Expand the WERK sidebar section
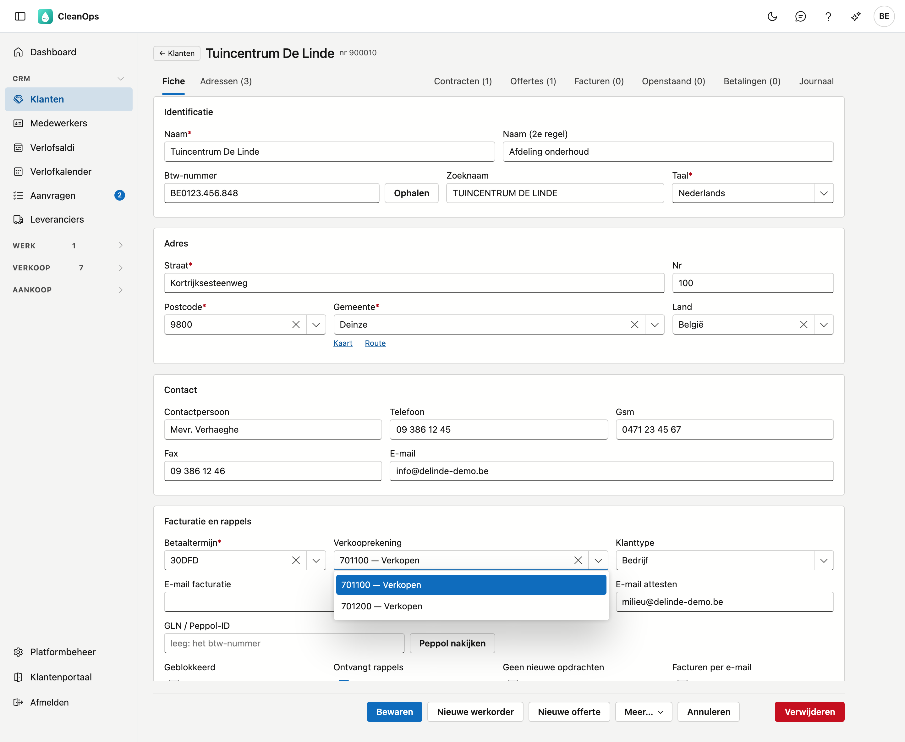Screen dimensions: 905x742 [69, 246]
